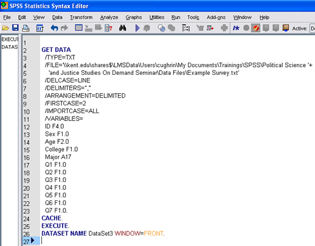Click the grey speech bubble icon
This screenshot has width=315, height=246.
point(147,28)
